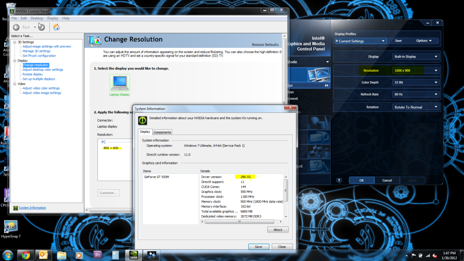Viewport: 464px width, 261px height.
Task: Open the Resolution 1600 x 900 dropdown
Action: (416, 70)
